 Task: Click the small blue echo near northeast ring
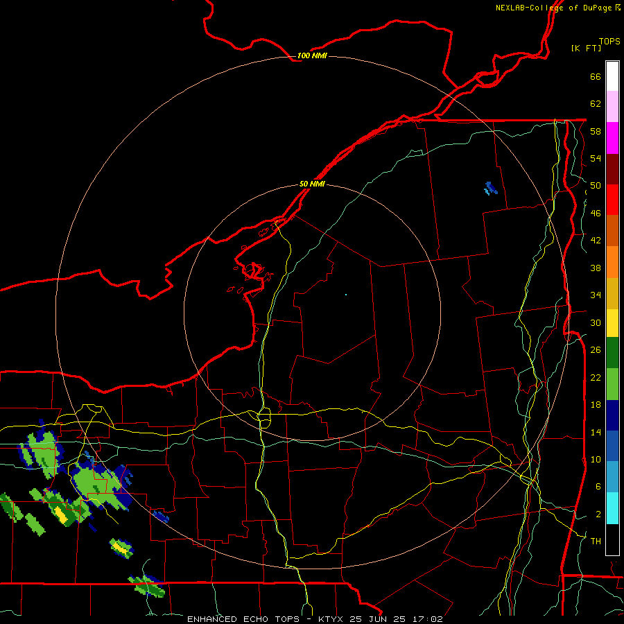(491, 188)
